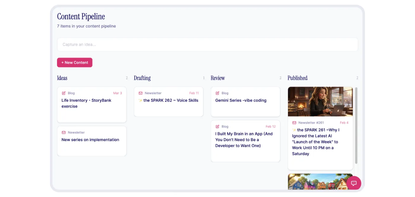The width and height of the screenshot is (415, 197).
Task: Click the Capture an idea input field
Action: [207, 44]
